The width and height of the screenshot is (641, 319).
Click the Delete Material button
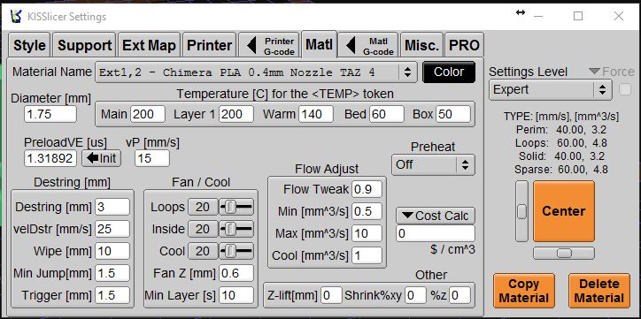599,291
